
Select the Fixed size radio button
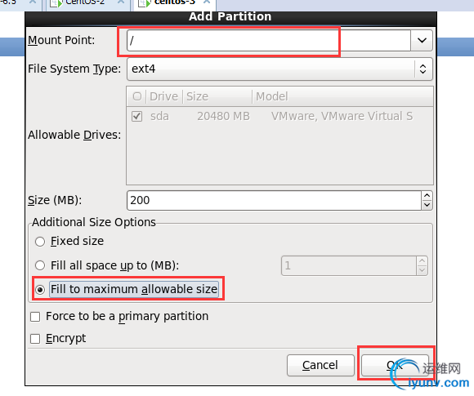pyautogui.click(x=40, y=242)
